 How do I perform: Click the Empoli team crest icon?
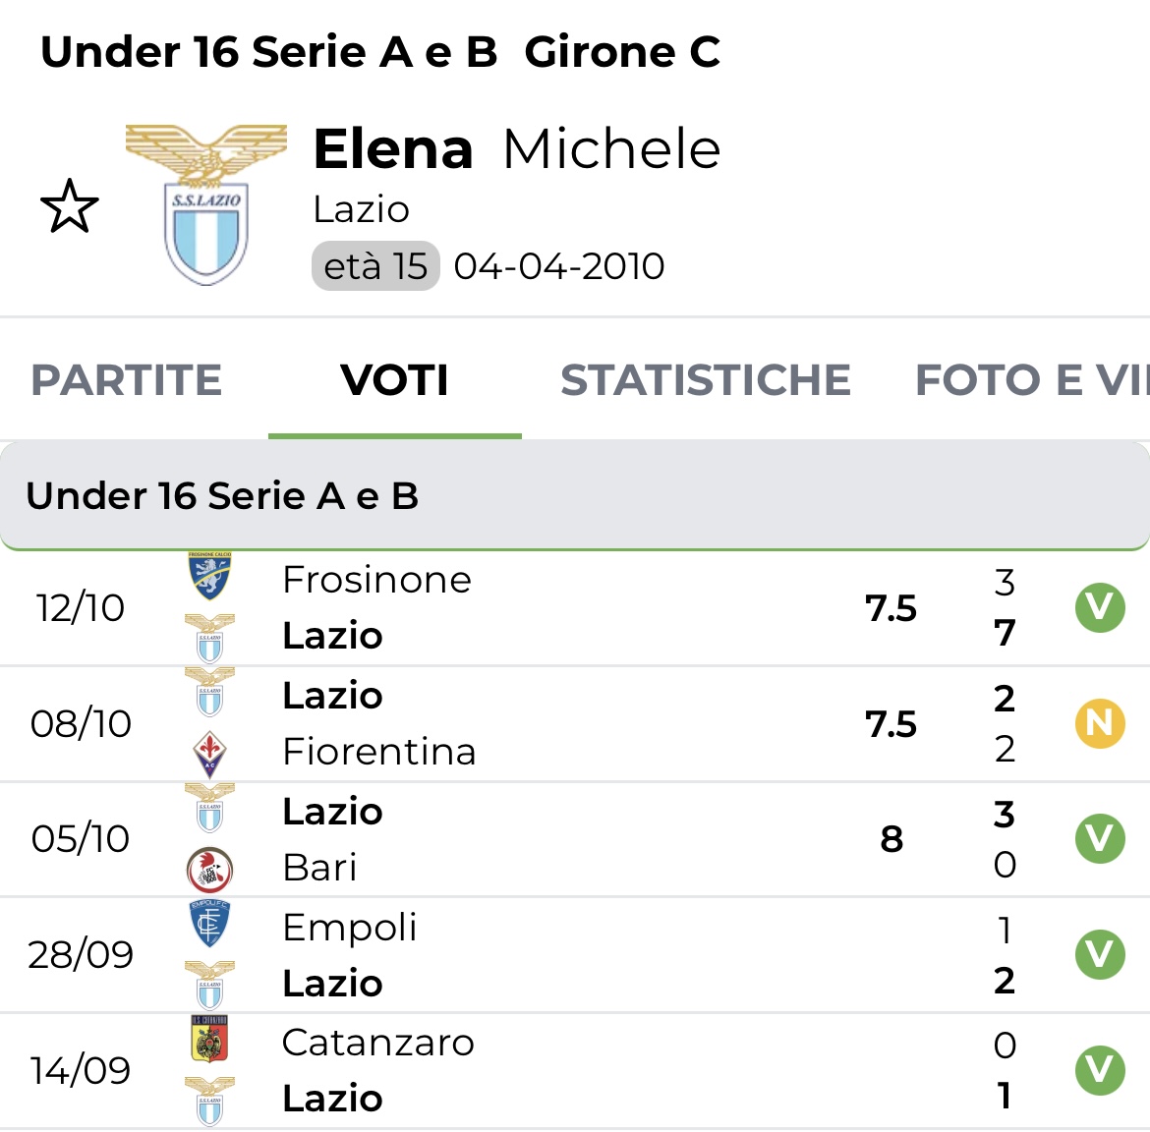coord(209,924)
